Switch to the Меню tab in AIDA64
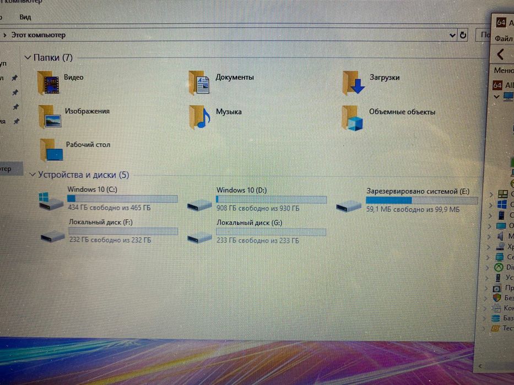This screenshot has width=514, height=385. point(504,70)
